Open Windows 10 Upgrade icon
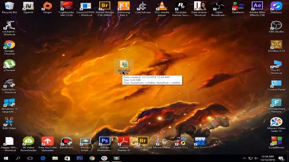289x162 pixels. coord(9,105)
